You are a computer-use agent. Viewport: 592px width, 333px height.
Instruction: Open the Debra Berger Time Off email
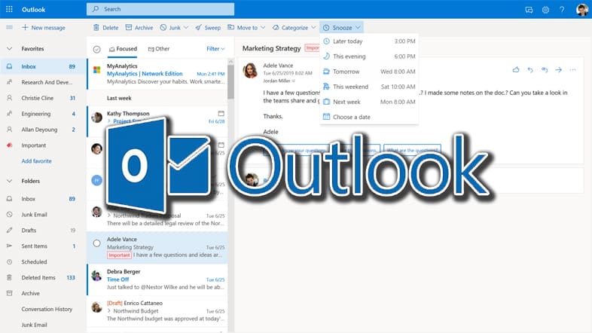[x=157, y=280]
